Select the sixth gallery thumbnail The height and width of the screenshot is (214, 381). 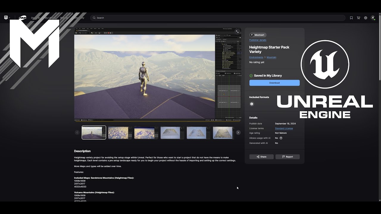(x=224, y=133)
